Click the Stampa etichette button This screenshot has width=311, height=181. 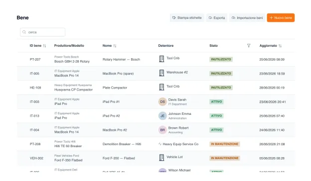[x=187, y=18]
